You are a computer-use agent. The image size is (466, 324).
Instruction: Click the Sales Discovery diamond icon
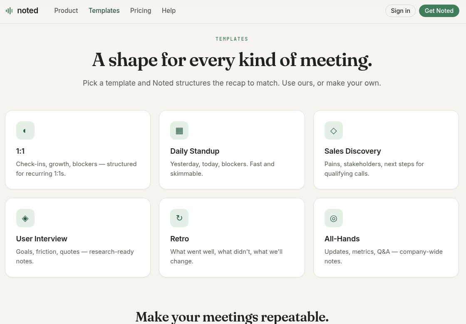333,130
